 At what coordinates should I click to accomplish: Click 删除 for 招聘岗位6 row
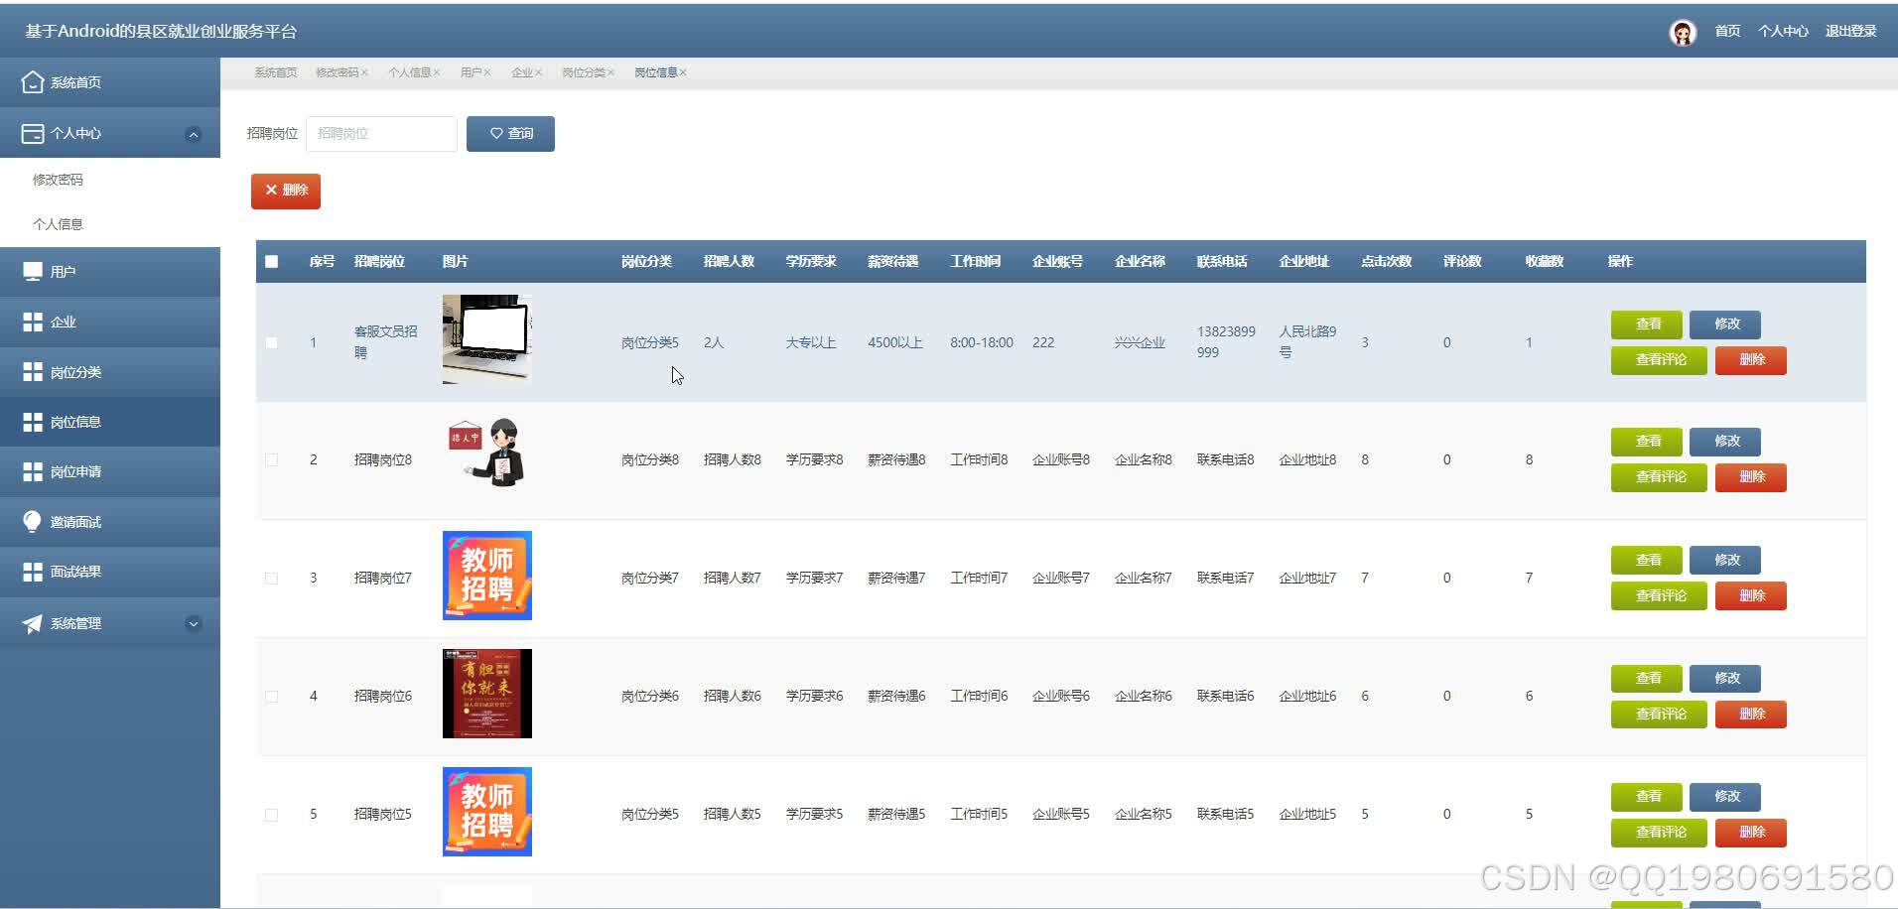click(1751, 714)
